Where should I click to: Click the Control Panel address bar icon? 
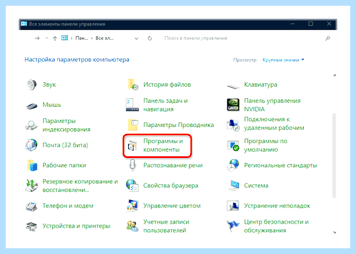click(65, 38)
